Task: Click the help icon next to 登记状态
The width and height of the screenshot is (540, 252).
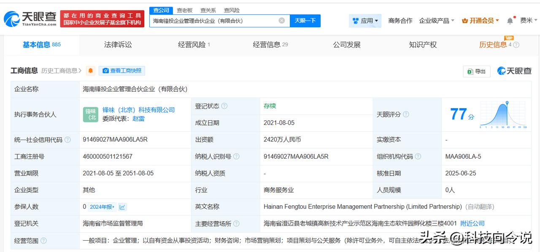Action: [224, 106]
